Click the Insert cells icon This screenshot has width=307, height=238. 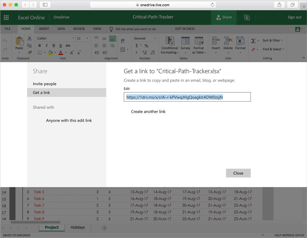coord(216,41)
